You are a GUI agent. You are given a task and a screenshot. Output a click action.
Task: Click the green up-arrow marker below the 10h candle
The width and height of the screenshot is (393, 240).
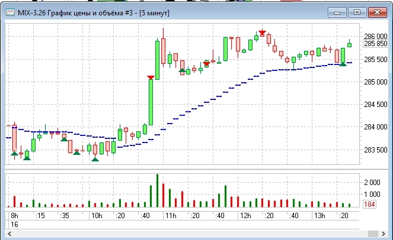95,158
